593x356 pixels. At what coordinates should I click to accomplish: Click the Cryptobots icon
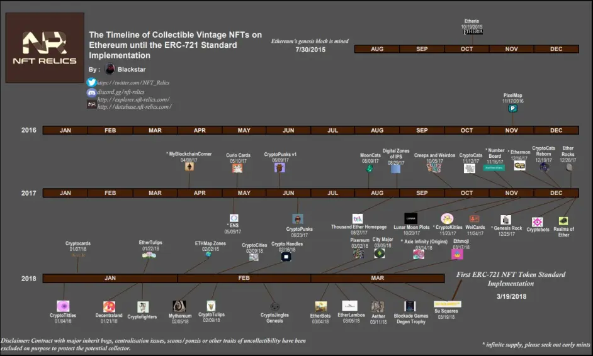(x=538, y=222)
